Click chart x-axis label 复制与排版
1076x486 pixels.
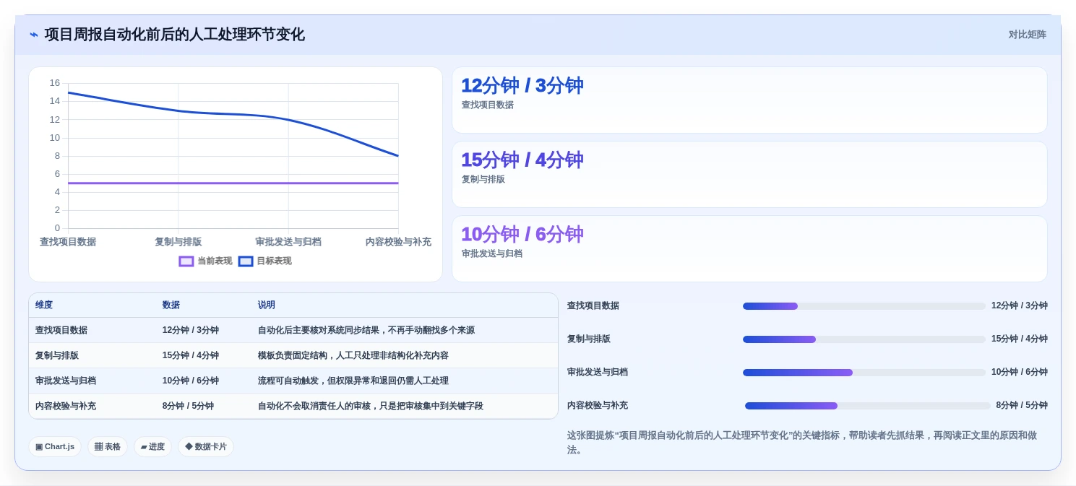tap(178, 242)
